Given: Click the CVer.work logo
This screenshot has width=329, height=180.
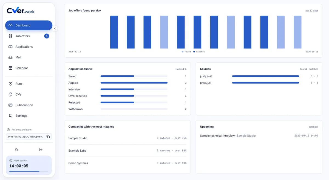Looking at the screenshot, I should 21,11.
